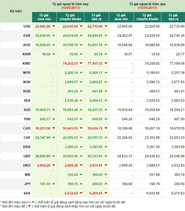Click green up arrow beside AUD 16,708.70
Image resolution: width=185 pixels, height=211 pixels.
click(81, 45)
